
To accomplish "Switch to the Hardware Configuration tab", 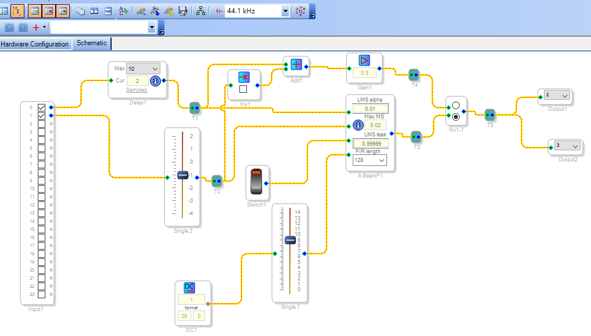I will tap(35, 44).
